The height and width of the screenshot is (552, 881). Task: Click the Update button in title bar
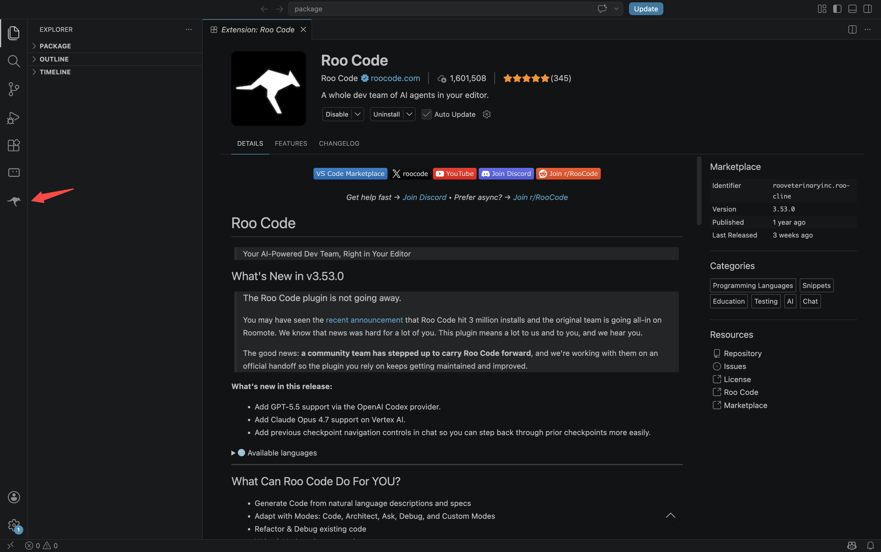pyautogui.click(x=646, y=9)
